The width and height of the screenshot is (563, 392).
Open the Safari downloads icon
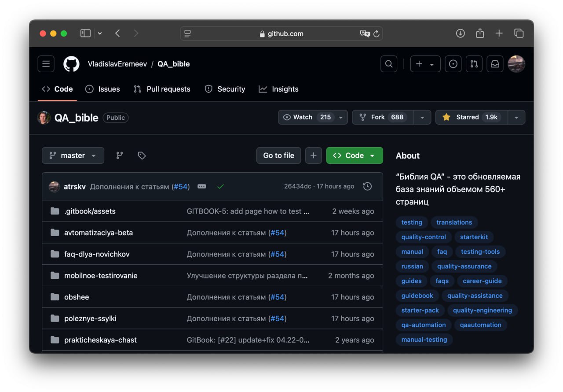click(x=461, y=33)
